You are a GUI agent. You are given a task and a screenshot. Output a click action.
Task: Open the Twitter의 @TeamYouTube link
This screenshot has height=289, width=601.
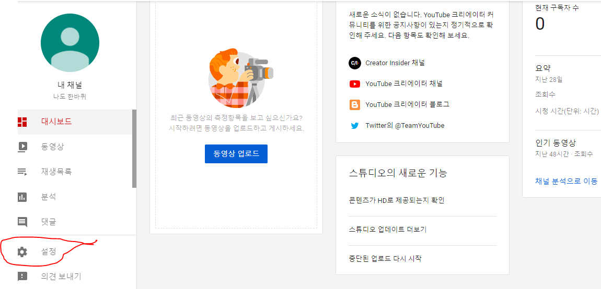tap(404, 126)
